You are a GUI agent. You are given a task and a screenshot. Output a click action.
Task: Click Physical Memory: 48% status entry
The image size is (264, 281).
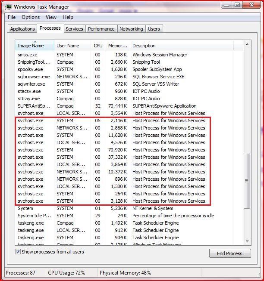126,273
